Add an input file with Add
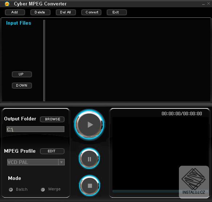The image size is (212, 202). (15, 12)
